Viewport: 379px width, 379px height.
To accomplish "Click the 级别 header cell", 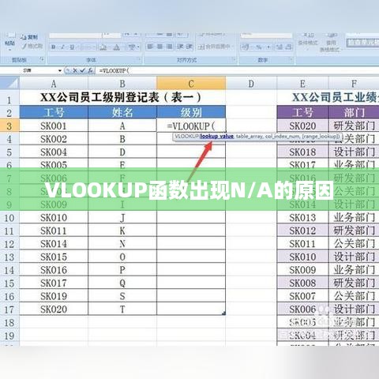I will click(x=191, y=112).
